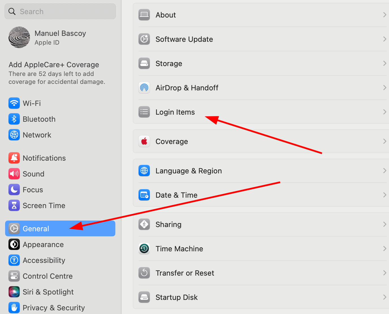Click the Siri & Spotlight icon
The height and width of the screenshot is (314, 389).
(x=14, y=292)
